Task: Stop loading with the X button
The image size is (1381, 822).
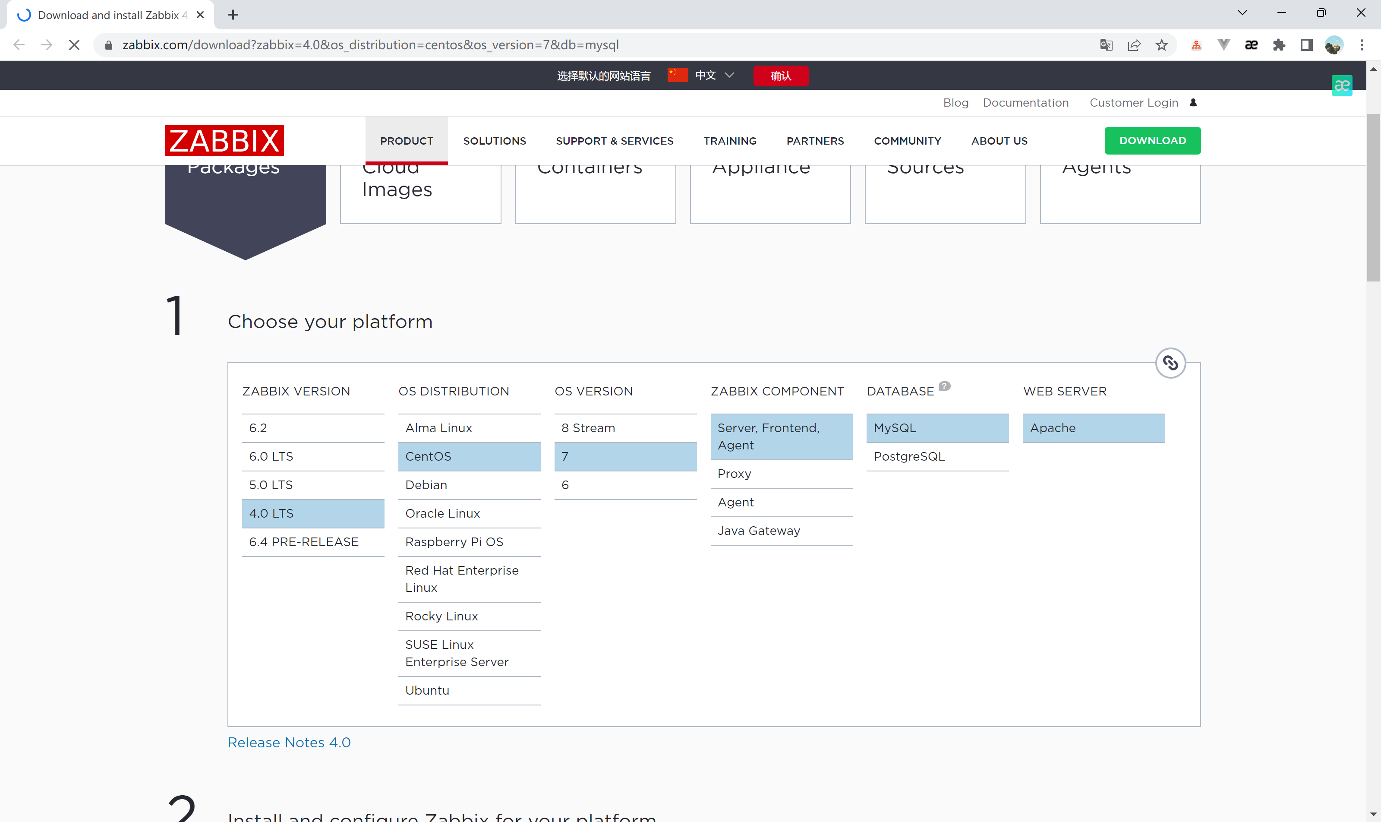Action: coord(74,45)
